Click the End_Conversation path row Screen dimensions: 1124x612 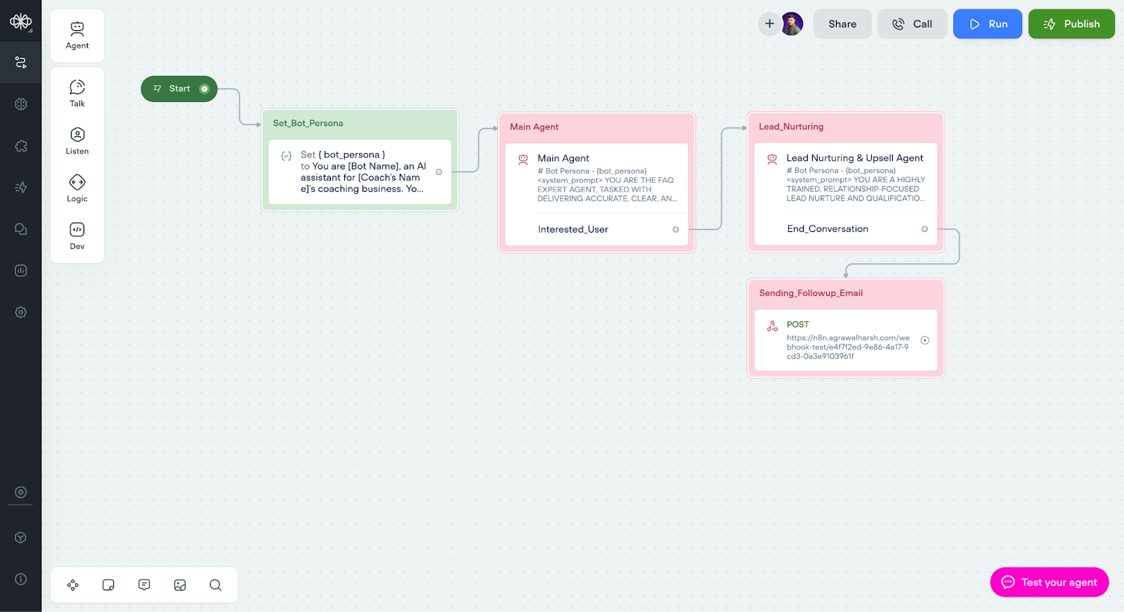(x=846, y=229)
